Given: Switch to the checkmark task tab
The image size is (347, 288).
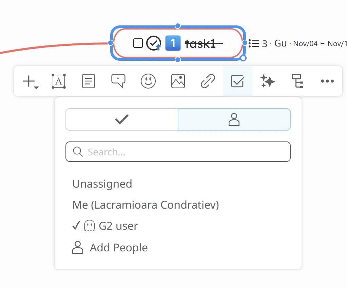Looking at the screenshot, I should (x=122, y=119).
